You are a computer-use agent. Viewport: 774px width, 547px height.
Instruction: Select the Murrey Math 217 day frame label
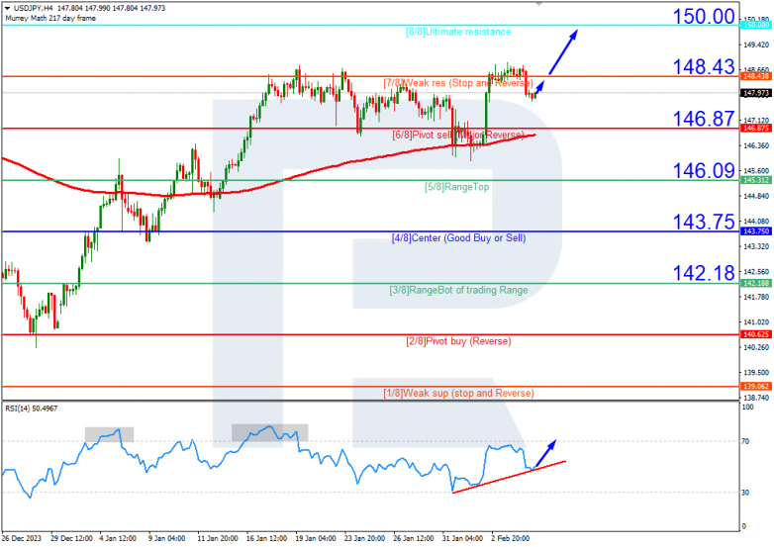[x=50, y=18]
